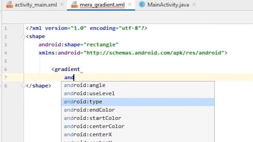Click the activity_main.xml file icon
Screen dimensions: 253x142
click(x=9, y=5)
